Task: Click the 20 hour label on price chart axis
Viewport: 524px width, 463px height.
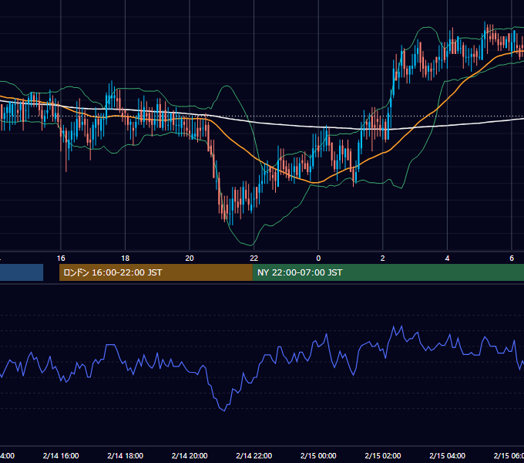Action: point(190,259)
